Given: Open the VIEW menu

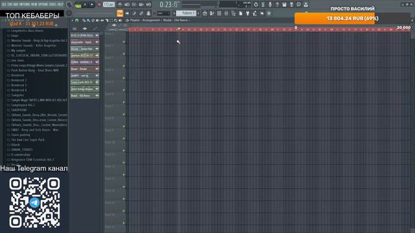Looking at the screenshot, I should coord(34,5).
